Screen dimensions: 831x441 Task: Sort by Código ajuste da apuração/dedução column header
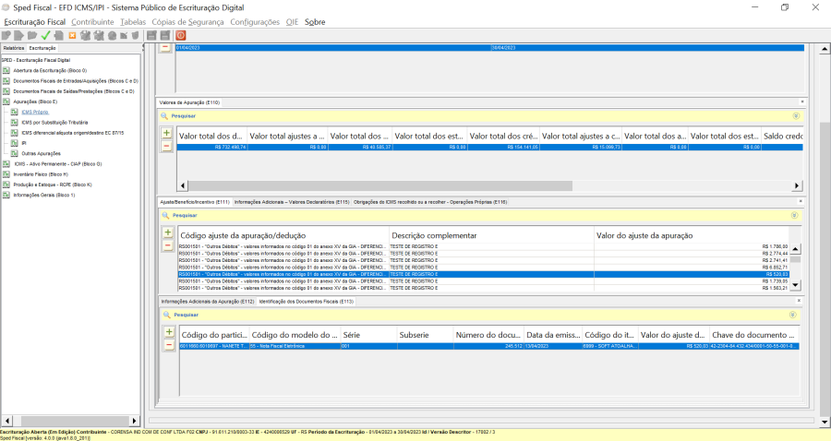click(283, 235)
